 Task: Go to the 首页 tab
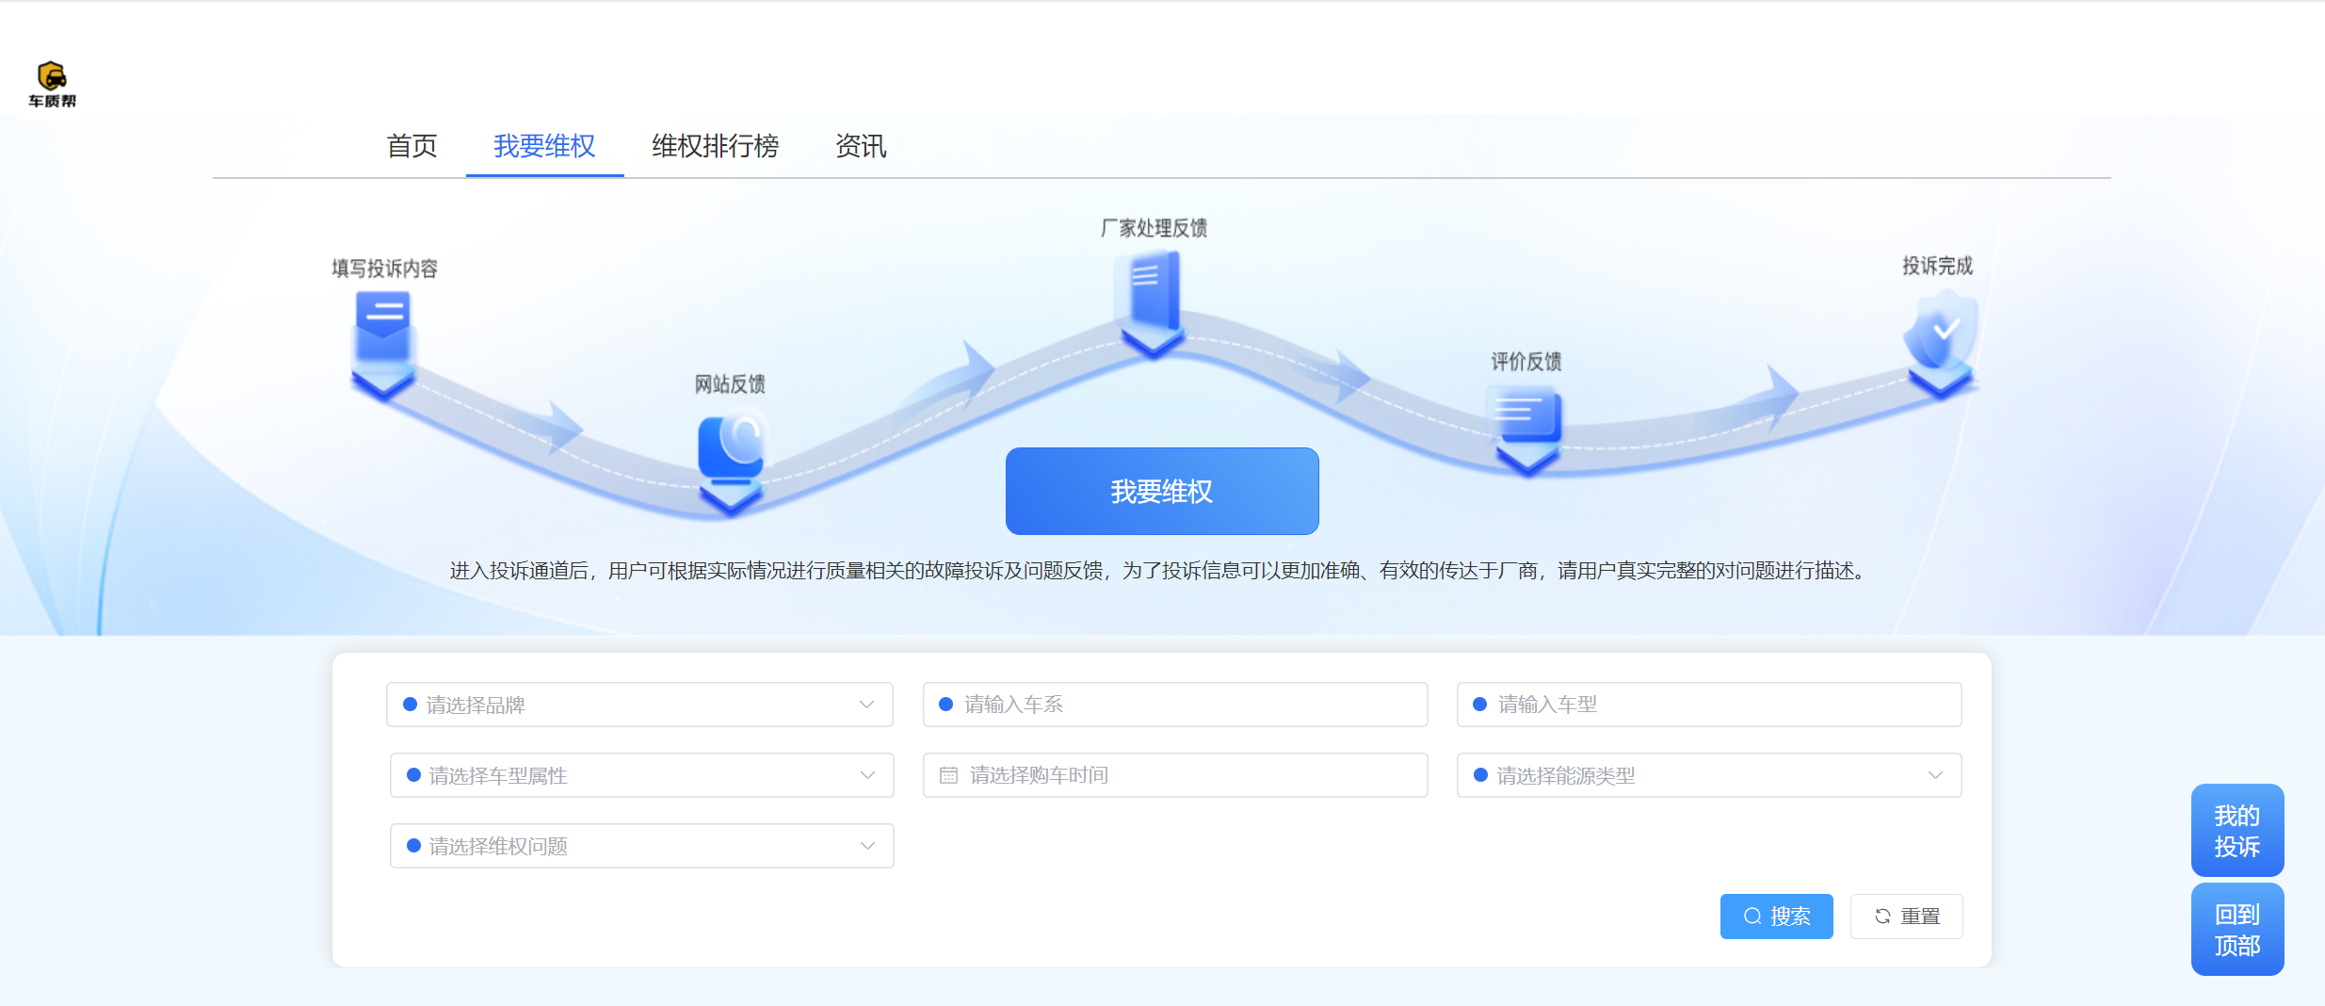tap(412, 146)
